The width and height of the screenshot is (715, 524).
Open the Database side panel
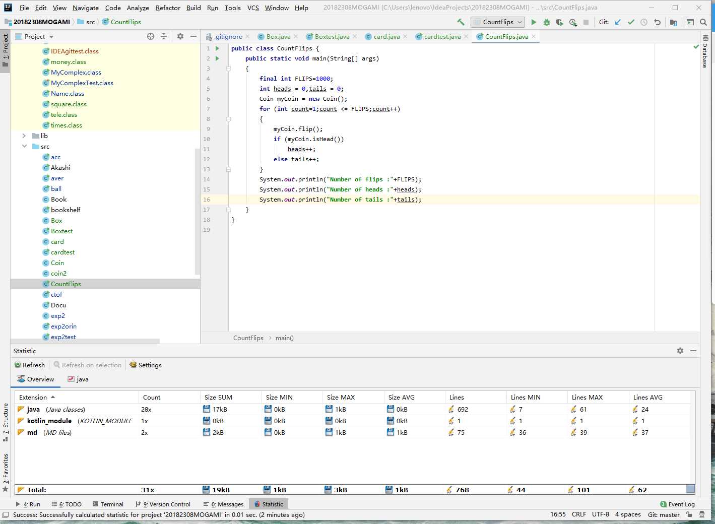(x=705, y=50)
